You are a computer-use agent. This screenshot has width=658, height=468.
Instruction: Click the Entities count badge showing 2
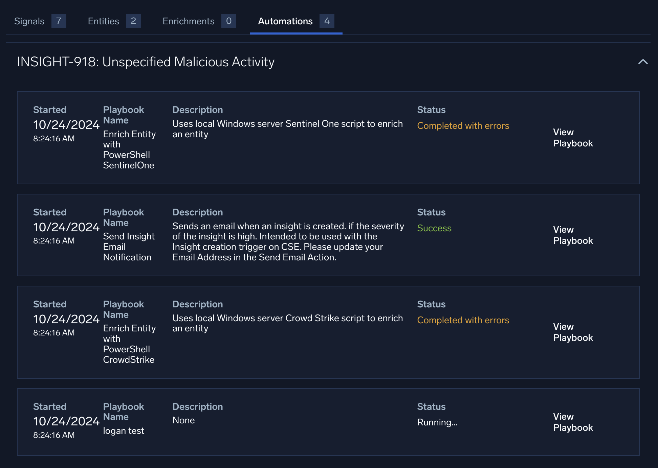[133, 21]
